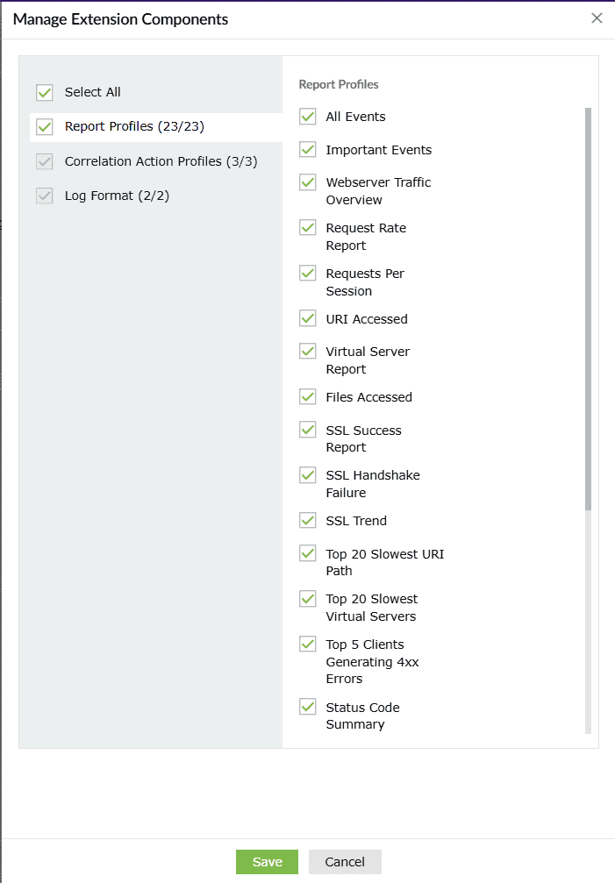Toggle Webserver Traffic Overview checkbox
615x883 pixels.
pyautogui.click(x=308, y=182)
